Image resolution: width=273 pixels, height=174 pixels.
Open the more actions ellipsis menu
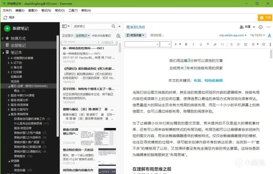pos(268,27)
